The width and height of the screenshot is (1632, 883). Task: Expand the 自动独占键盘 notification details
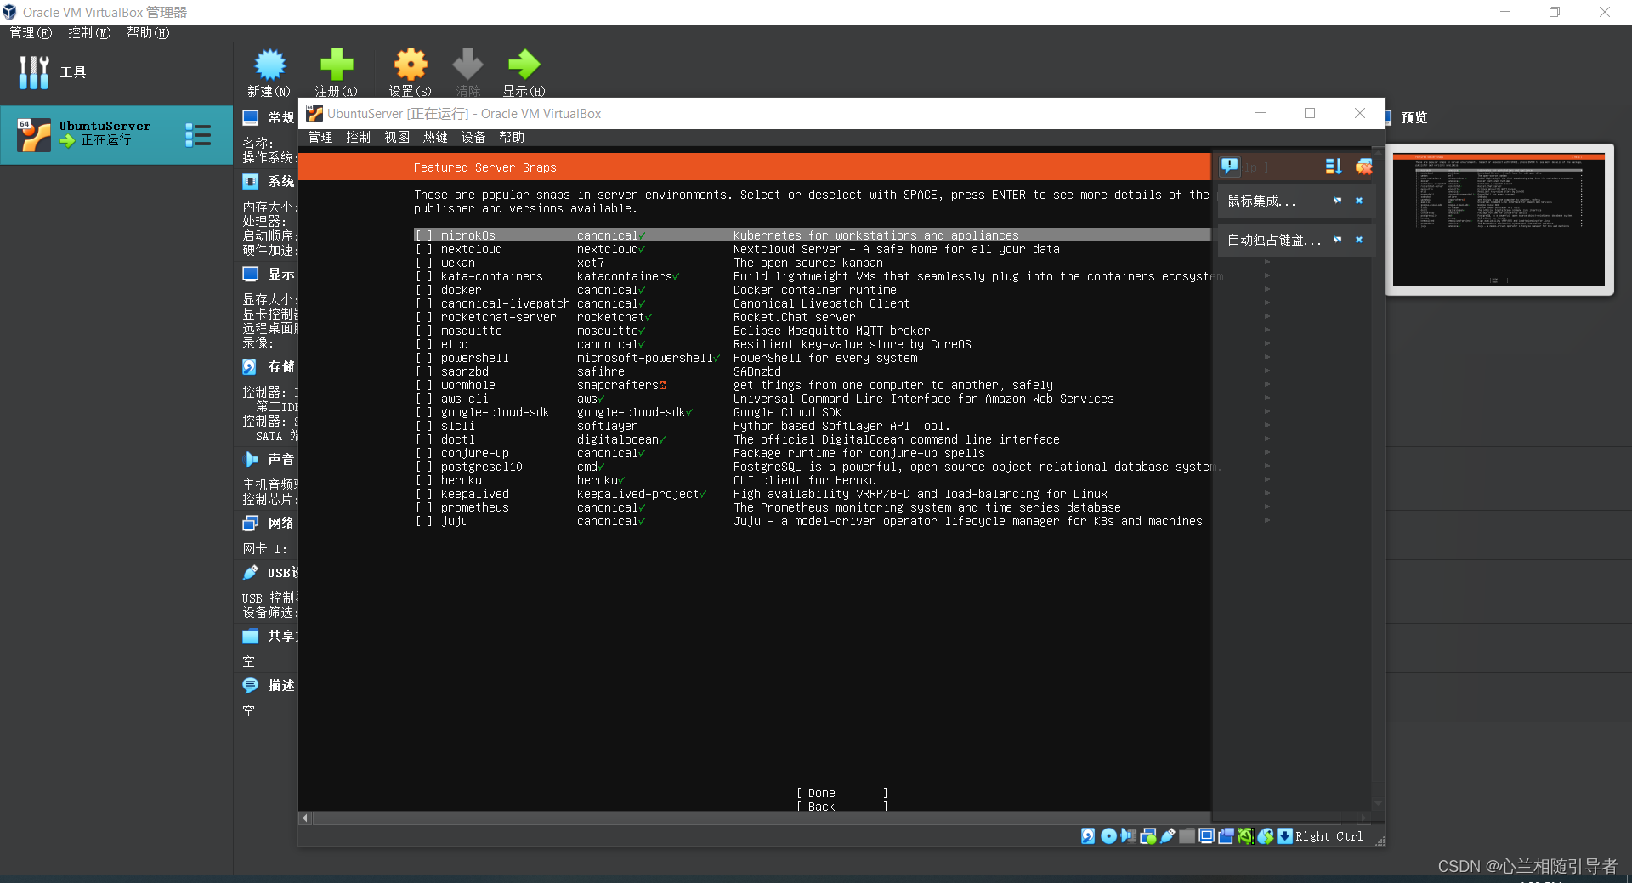1337,240
